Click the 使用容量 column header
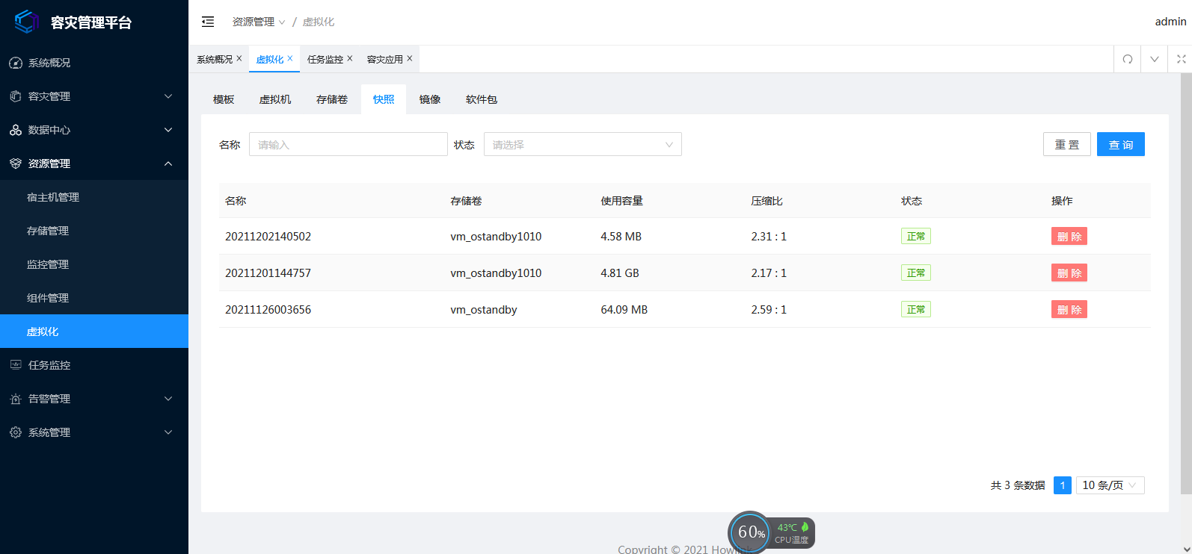The width and height of the screenshot is (1192, 554). coord(622,201)
